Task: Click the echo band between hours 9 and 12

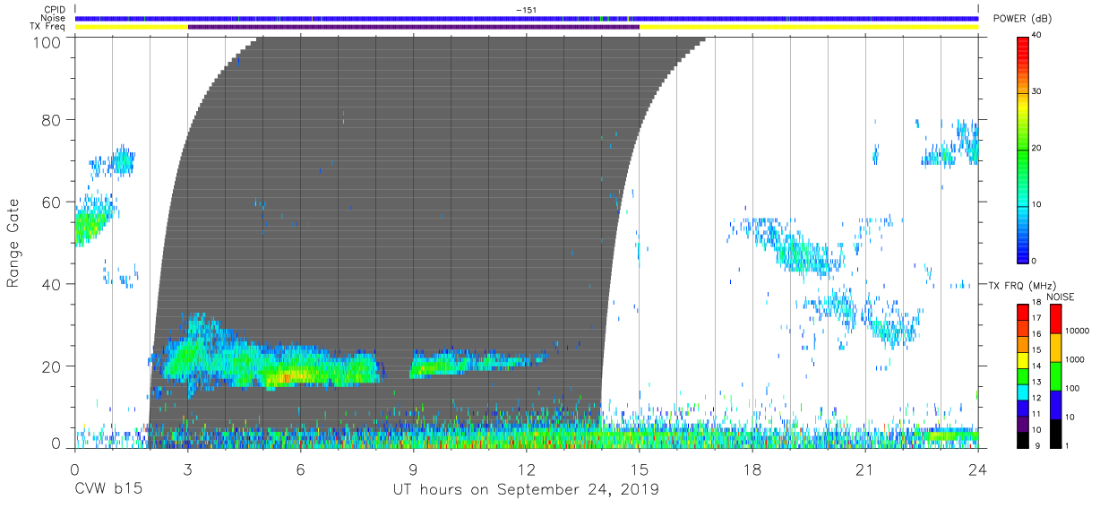Action: pos(477,363)
